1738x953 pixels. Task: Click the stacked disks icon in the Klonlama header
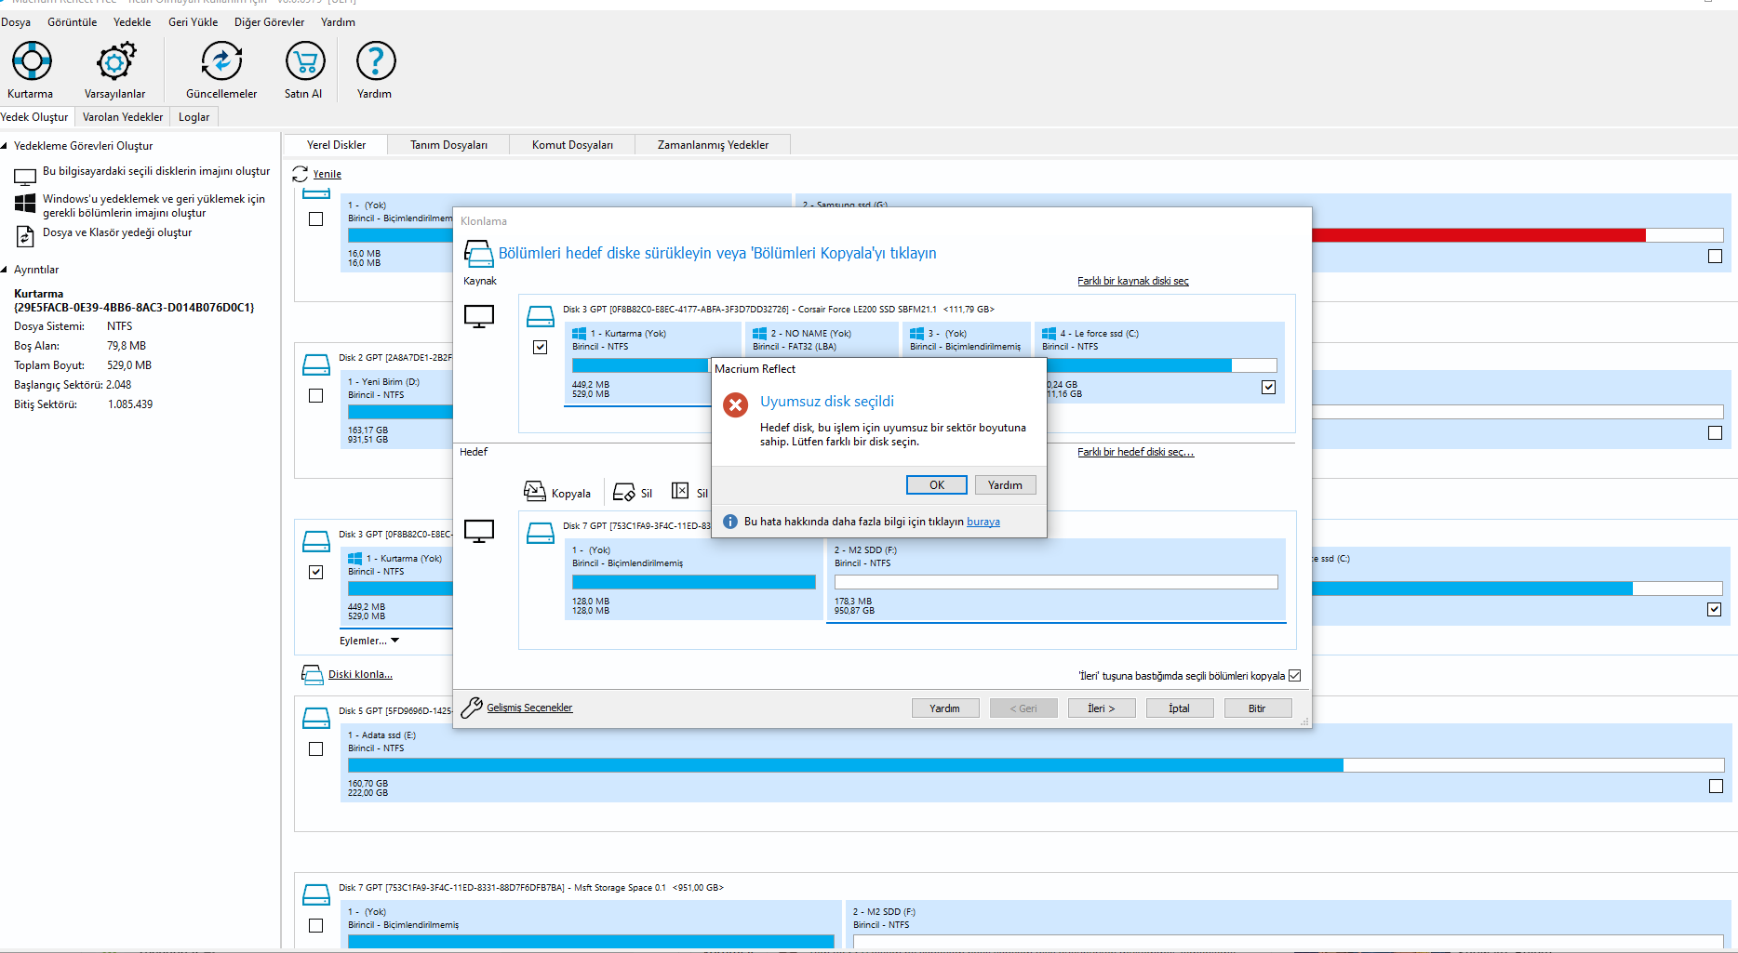(478, 253)
